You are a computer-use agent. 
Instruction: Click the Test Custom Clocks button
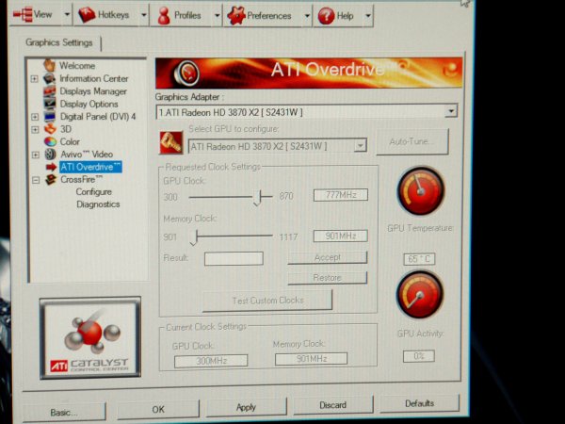pyautogui.click(x=267, y=301)
